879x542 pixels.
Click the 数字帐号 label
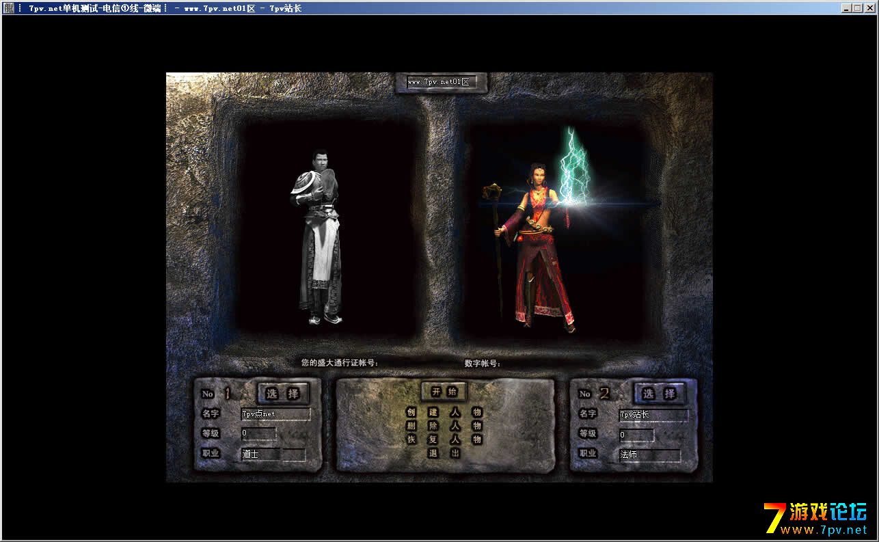coord(483,364)
